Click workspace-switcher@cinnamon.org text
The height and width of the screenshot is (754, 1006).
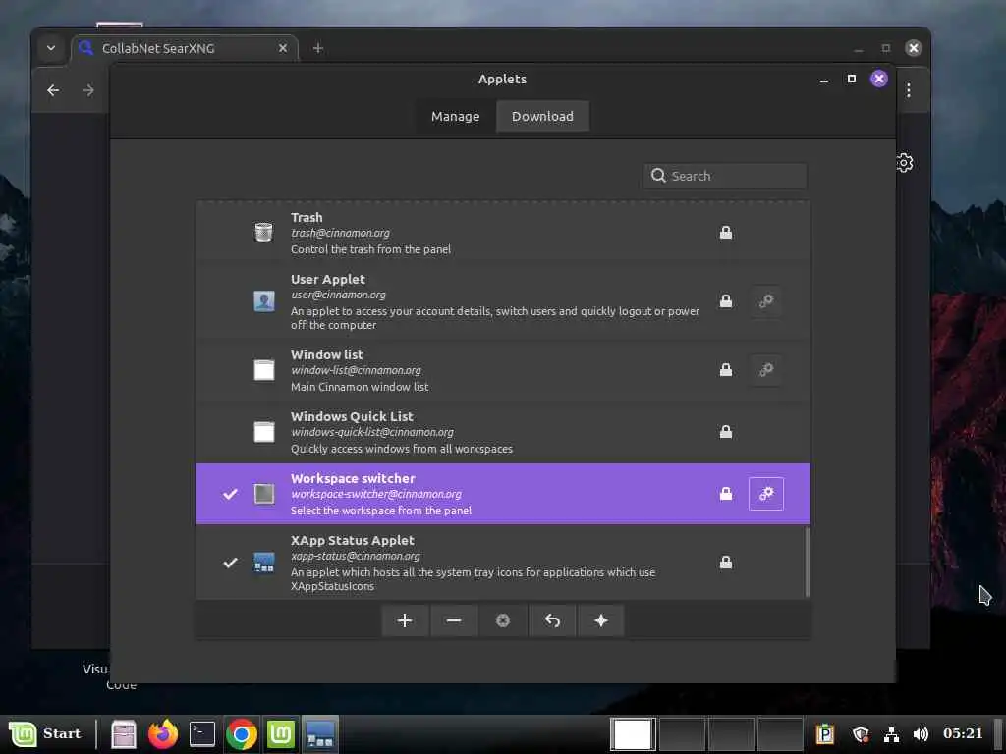click(376, 495)
